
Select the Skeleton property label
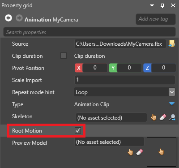pos(22,116)
